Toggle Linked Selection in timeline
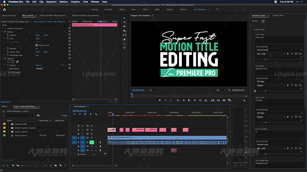Viewport: 307px width, 172px height. tap(85, 114)
